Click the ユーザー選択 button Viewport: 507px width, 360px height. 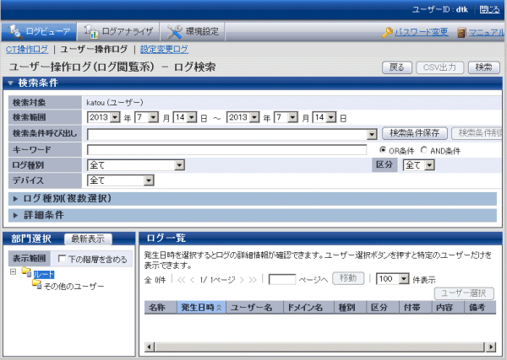[x=464, y=293]
